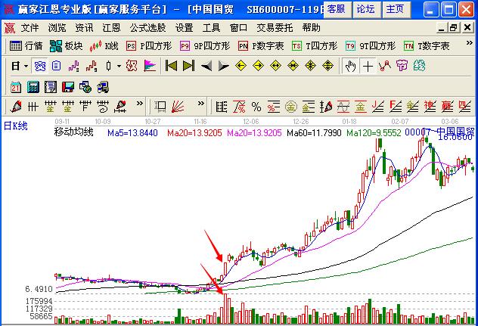Toggle the crosshair cursor mode
Screen dimensions: 478x326
368,66
